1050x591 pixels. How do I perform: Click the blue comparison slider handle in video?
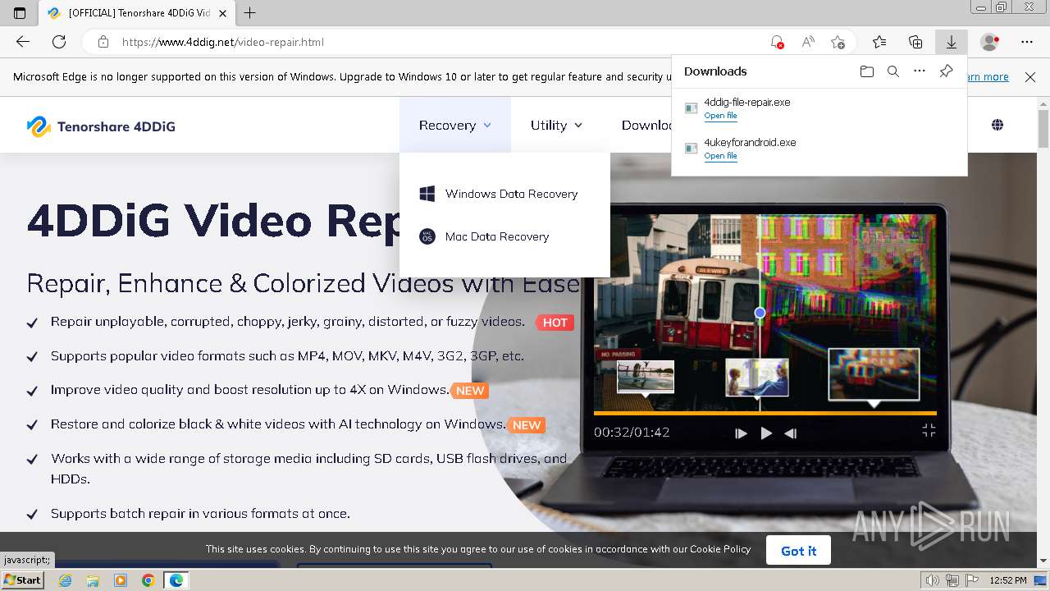760,313
